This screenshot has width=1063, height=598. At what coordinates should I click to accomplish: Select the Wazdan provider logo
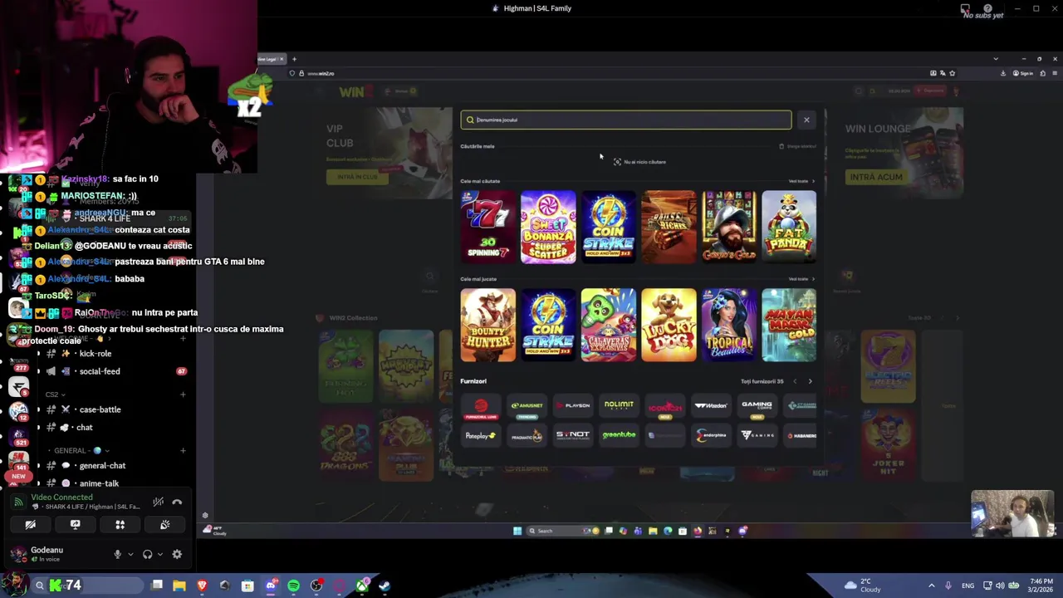tap(711, 406)
